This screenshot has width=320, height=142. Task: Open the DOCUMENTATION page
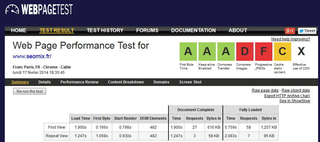click(x=193, y=31)
